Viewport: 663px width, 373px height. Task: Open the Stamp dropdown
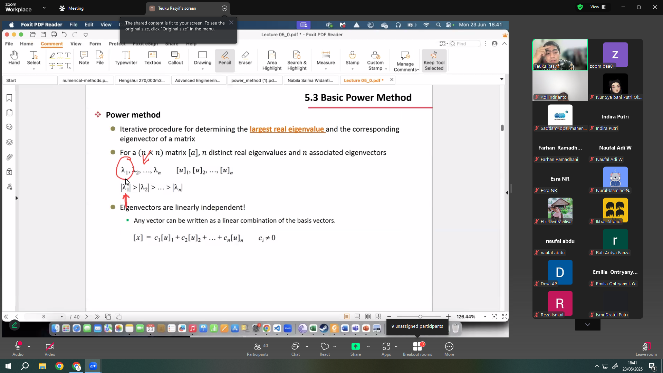352,69
